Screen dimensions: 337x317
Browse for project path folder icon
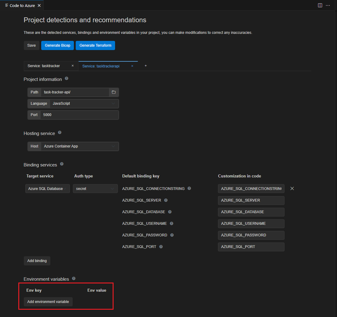pos(114,92)
